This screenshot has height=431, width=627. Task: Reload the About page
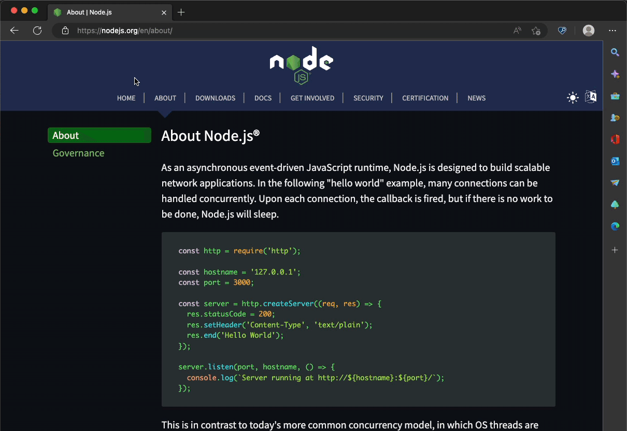(x=37, y=31)
